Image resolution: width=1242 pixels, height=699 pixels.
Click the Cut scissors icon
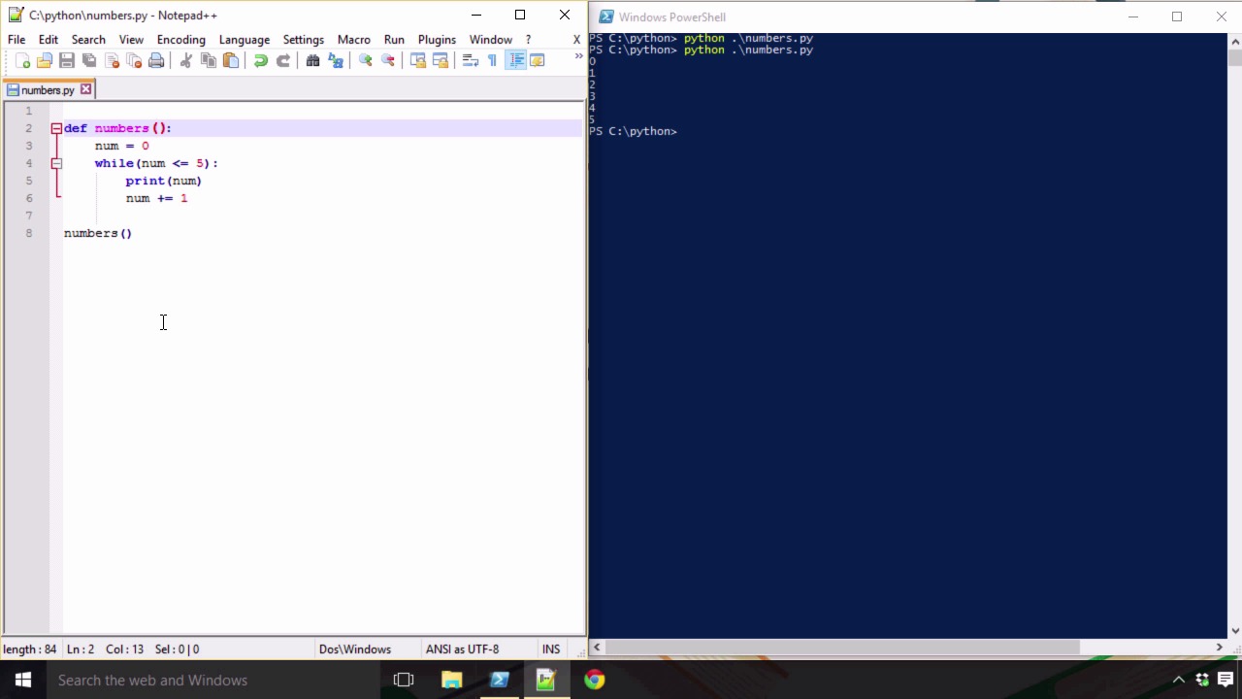pos(186,60)
